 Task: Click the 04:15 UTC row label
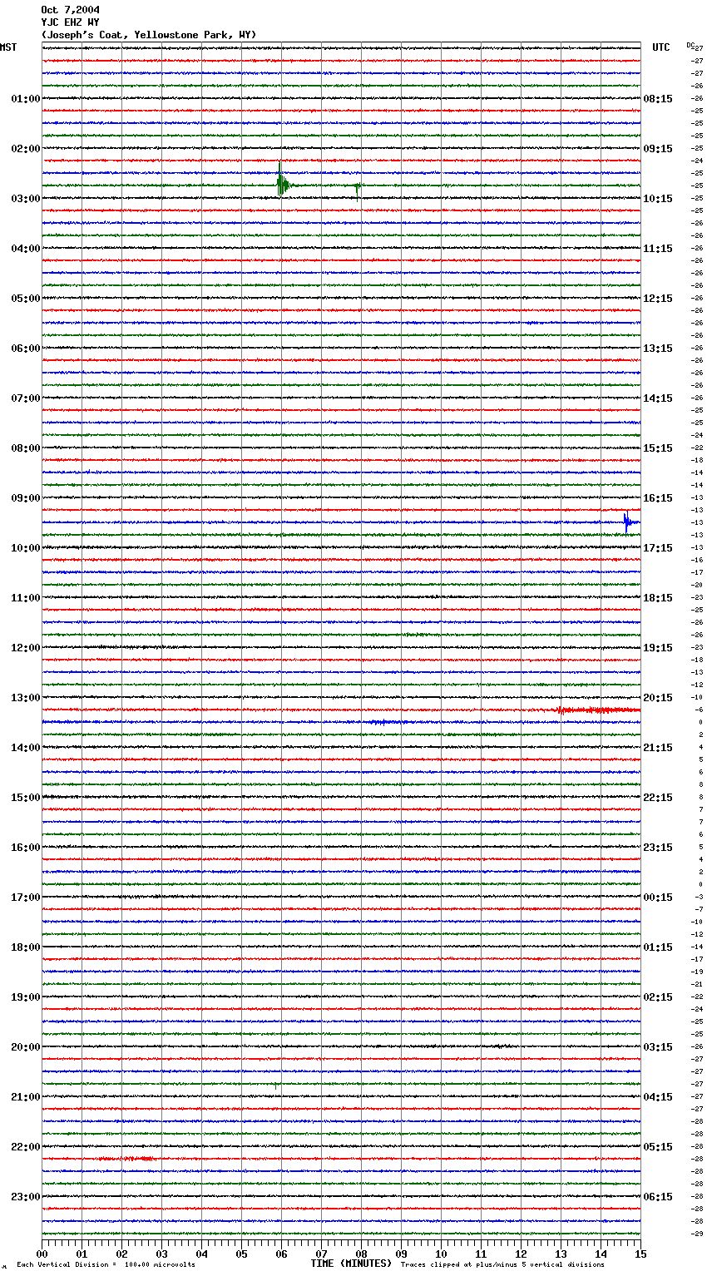click(x=658, y=1097)
